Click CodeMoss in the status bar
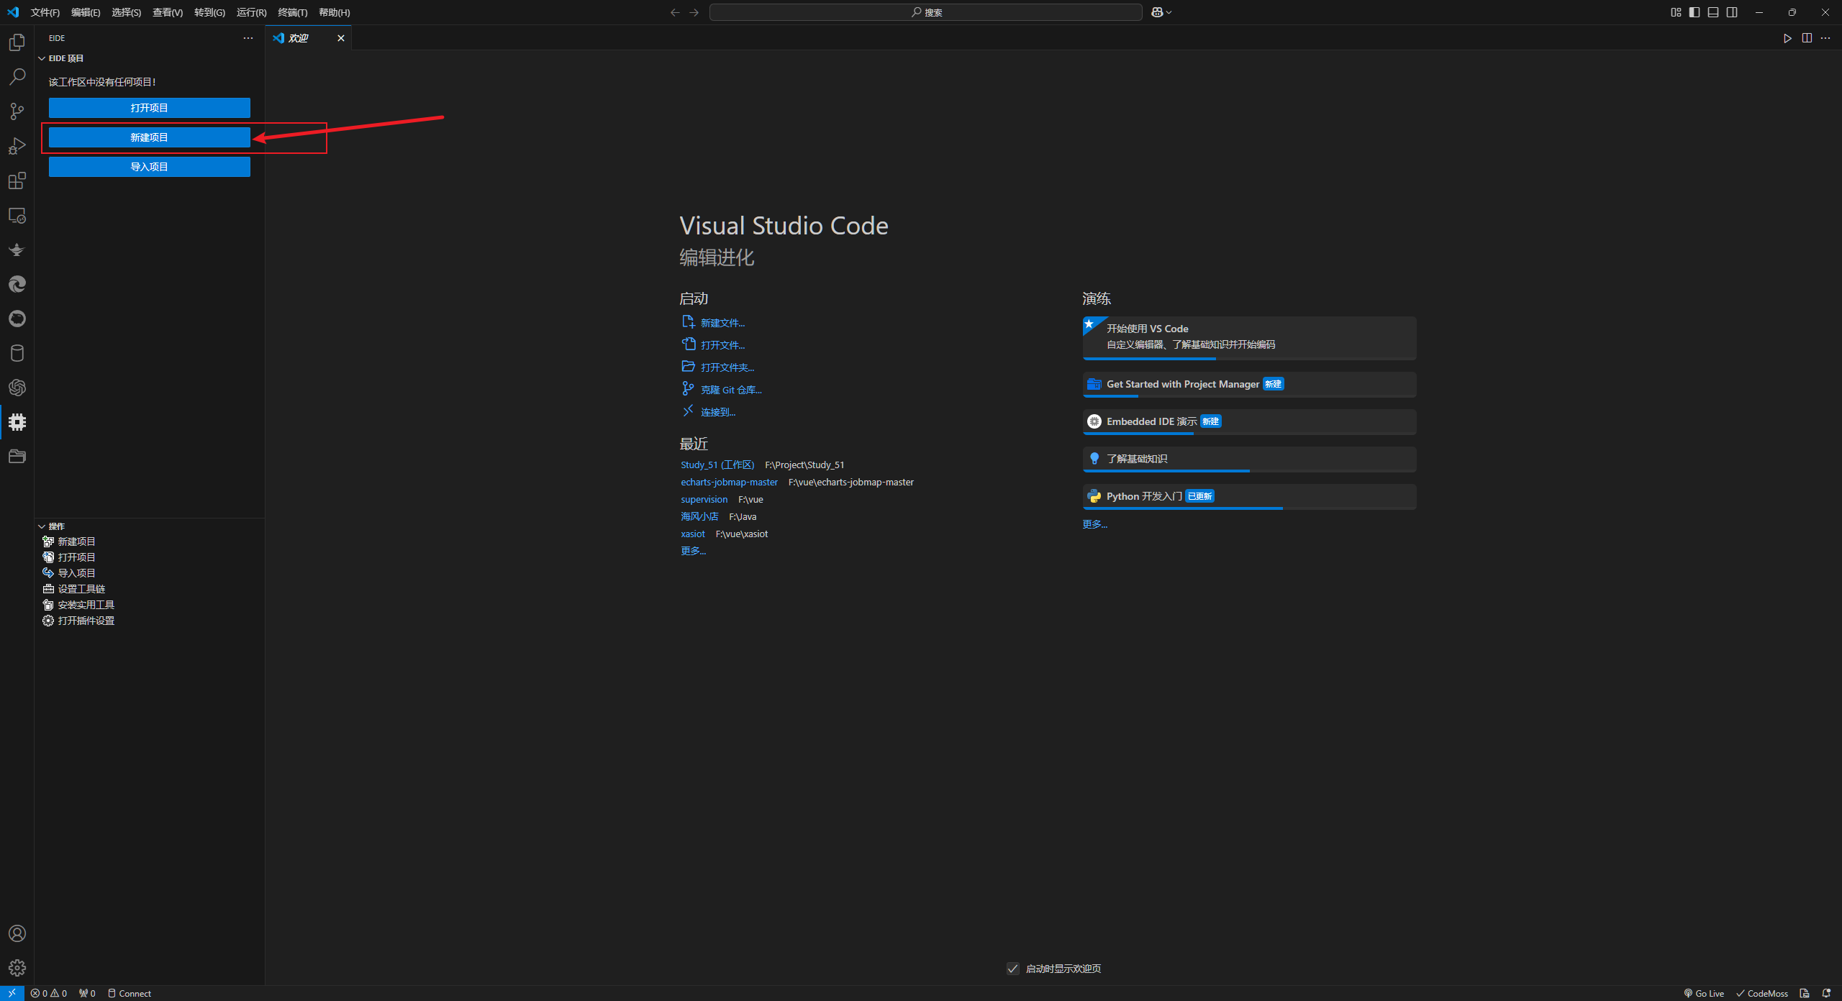The image size is (1842, 1001). (1762, 993)
